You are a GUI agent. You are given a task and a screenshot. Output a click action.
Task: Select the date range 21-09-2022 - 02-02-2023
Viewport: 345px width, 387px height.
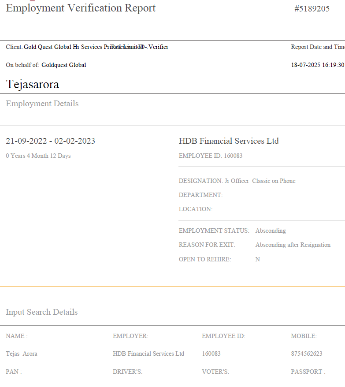[x=51, y=141]
